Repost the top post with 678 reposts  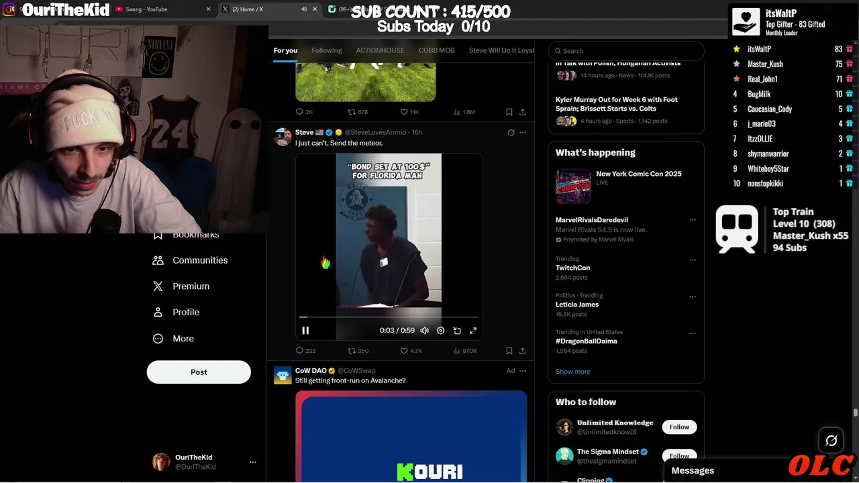[x=357, y=112]
